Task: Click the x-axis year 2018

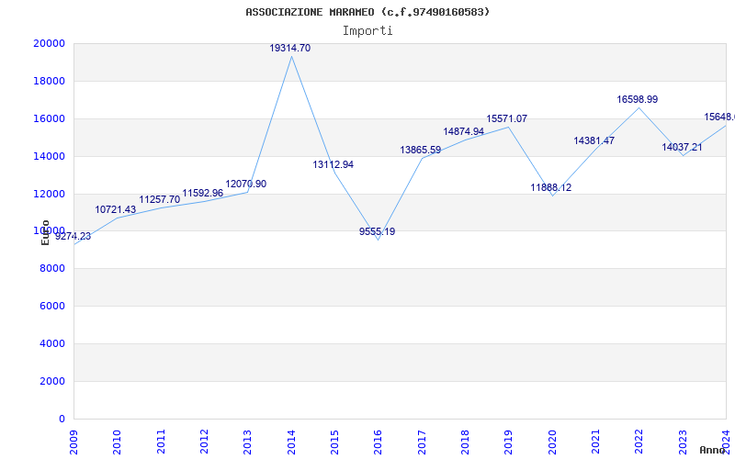Action: (465, 442)
